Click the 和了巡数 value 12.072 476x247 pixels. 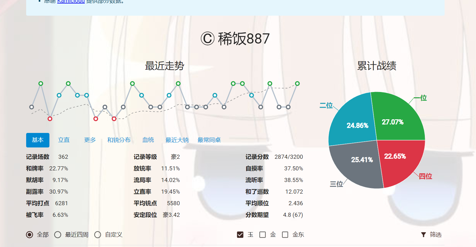(294, 192)
